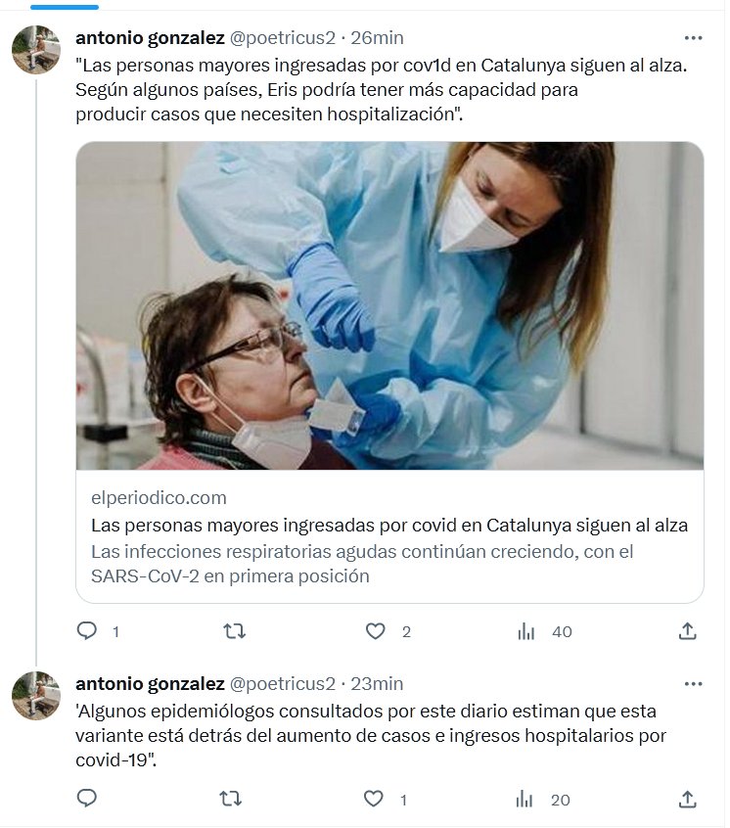Viewport: 730px width, 828px height.
Task: Share the first tweet via share icon
Action: [x=688, y=631]
